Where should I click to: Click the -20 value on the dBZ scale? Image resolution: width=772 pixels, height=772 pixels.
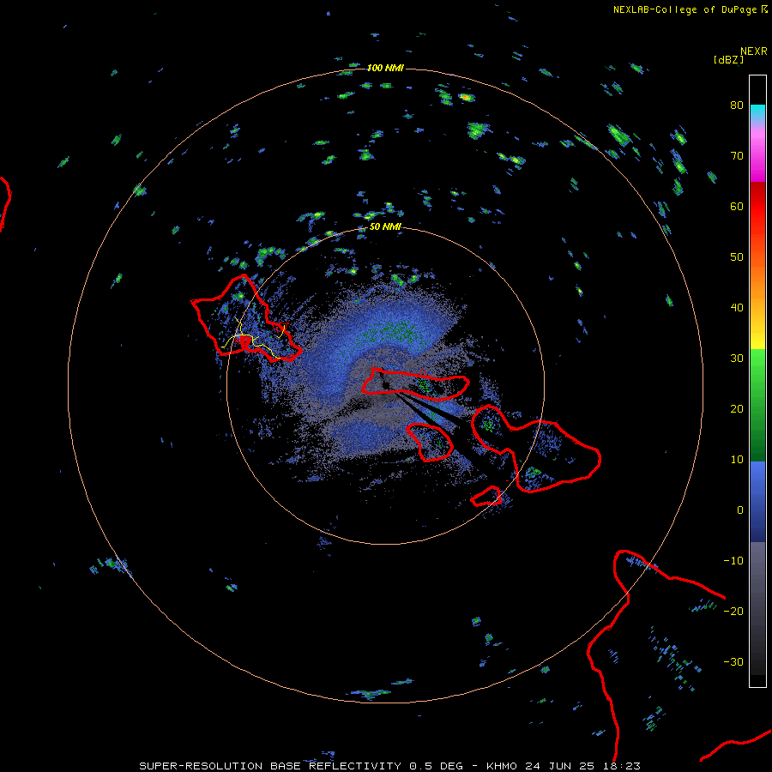(x=733, y=611)
